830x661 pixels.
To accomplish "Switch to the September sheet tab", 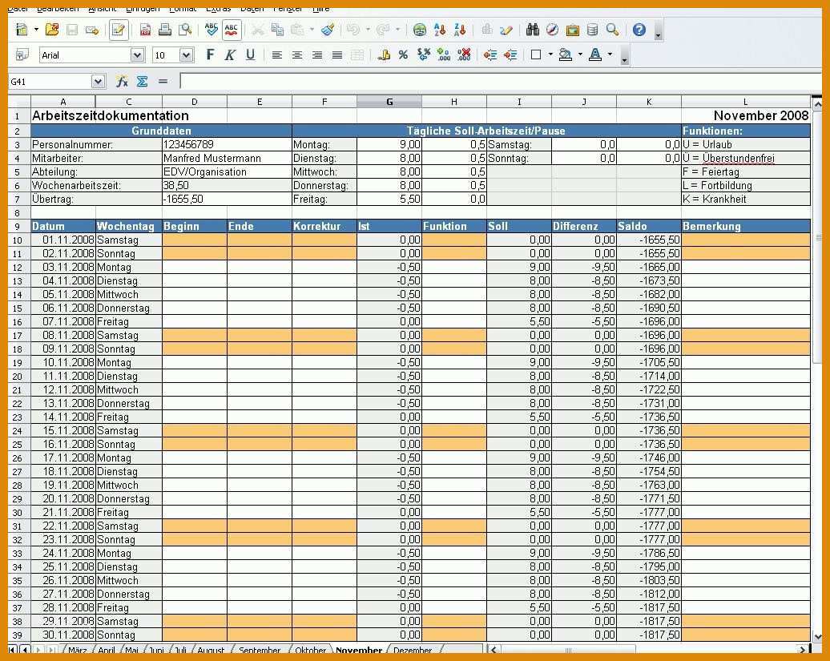I will click(x=260, y=651).
